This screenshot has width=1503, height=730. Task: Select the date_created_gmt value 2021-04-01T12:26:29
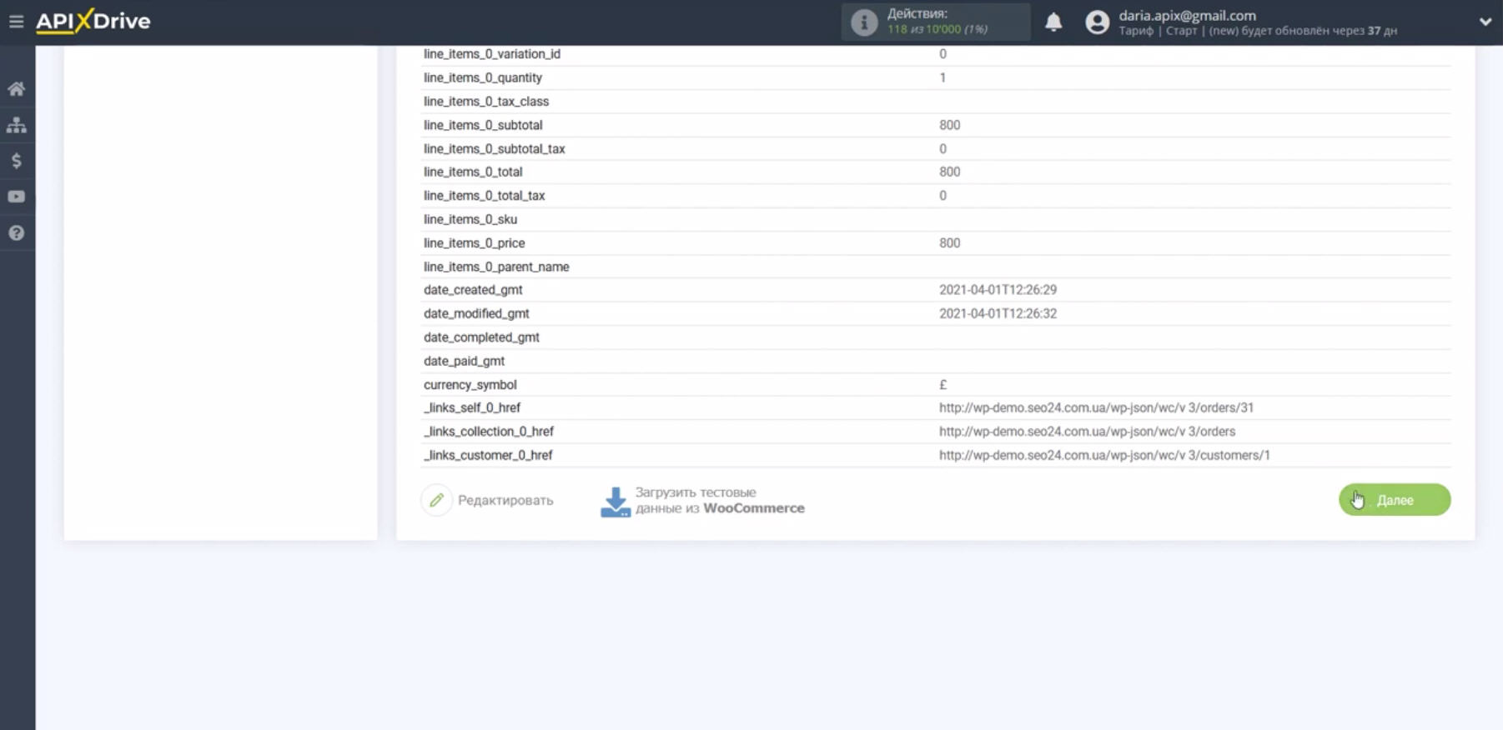(998, 290)
